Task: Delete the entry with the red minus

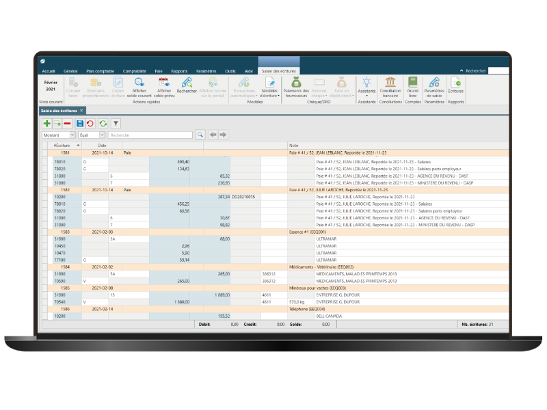Action: click(67, 124)
